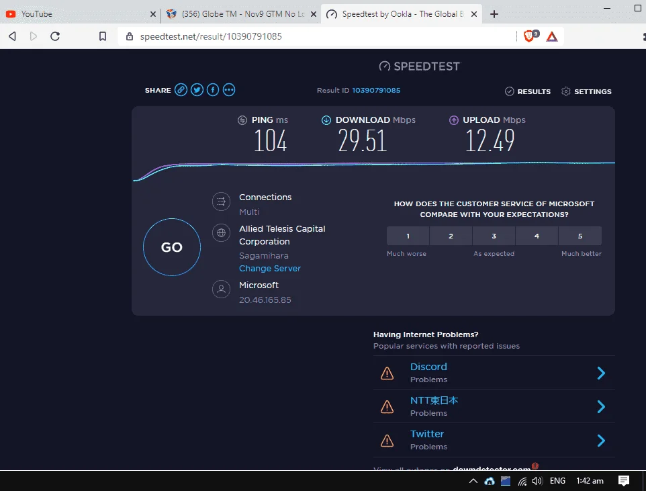Image resolution: width=646 pixels, height=491 pixels.
Task: Open NTT東日本 problems link
Action: 434,400
